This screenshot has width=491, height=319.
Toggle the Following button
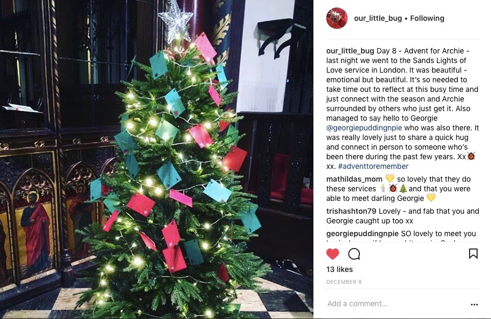(427, 19)
